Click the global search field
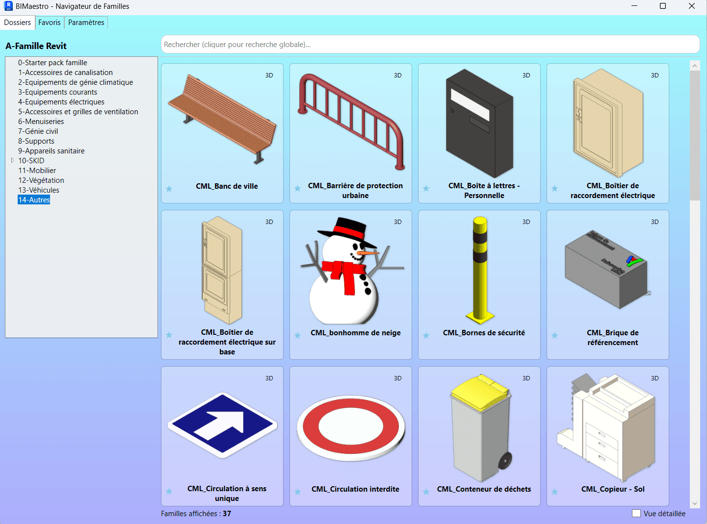The width and height of the screenshot is (707, 524). tap(431, 44)
